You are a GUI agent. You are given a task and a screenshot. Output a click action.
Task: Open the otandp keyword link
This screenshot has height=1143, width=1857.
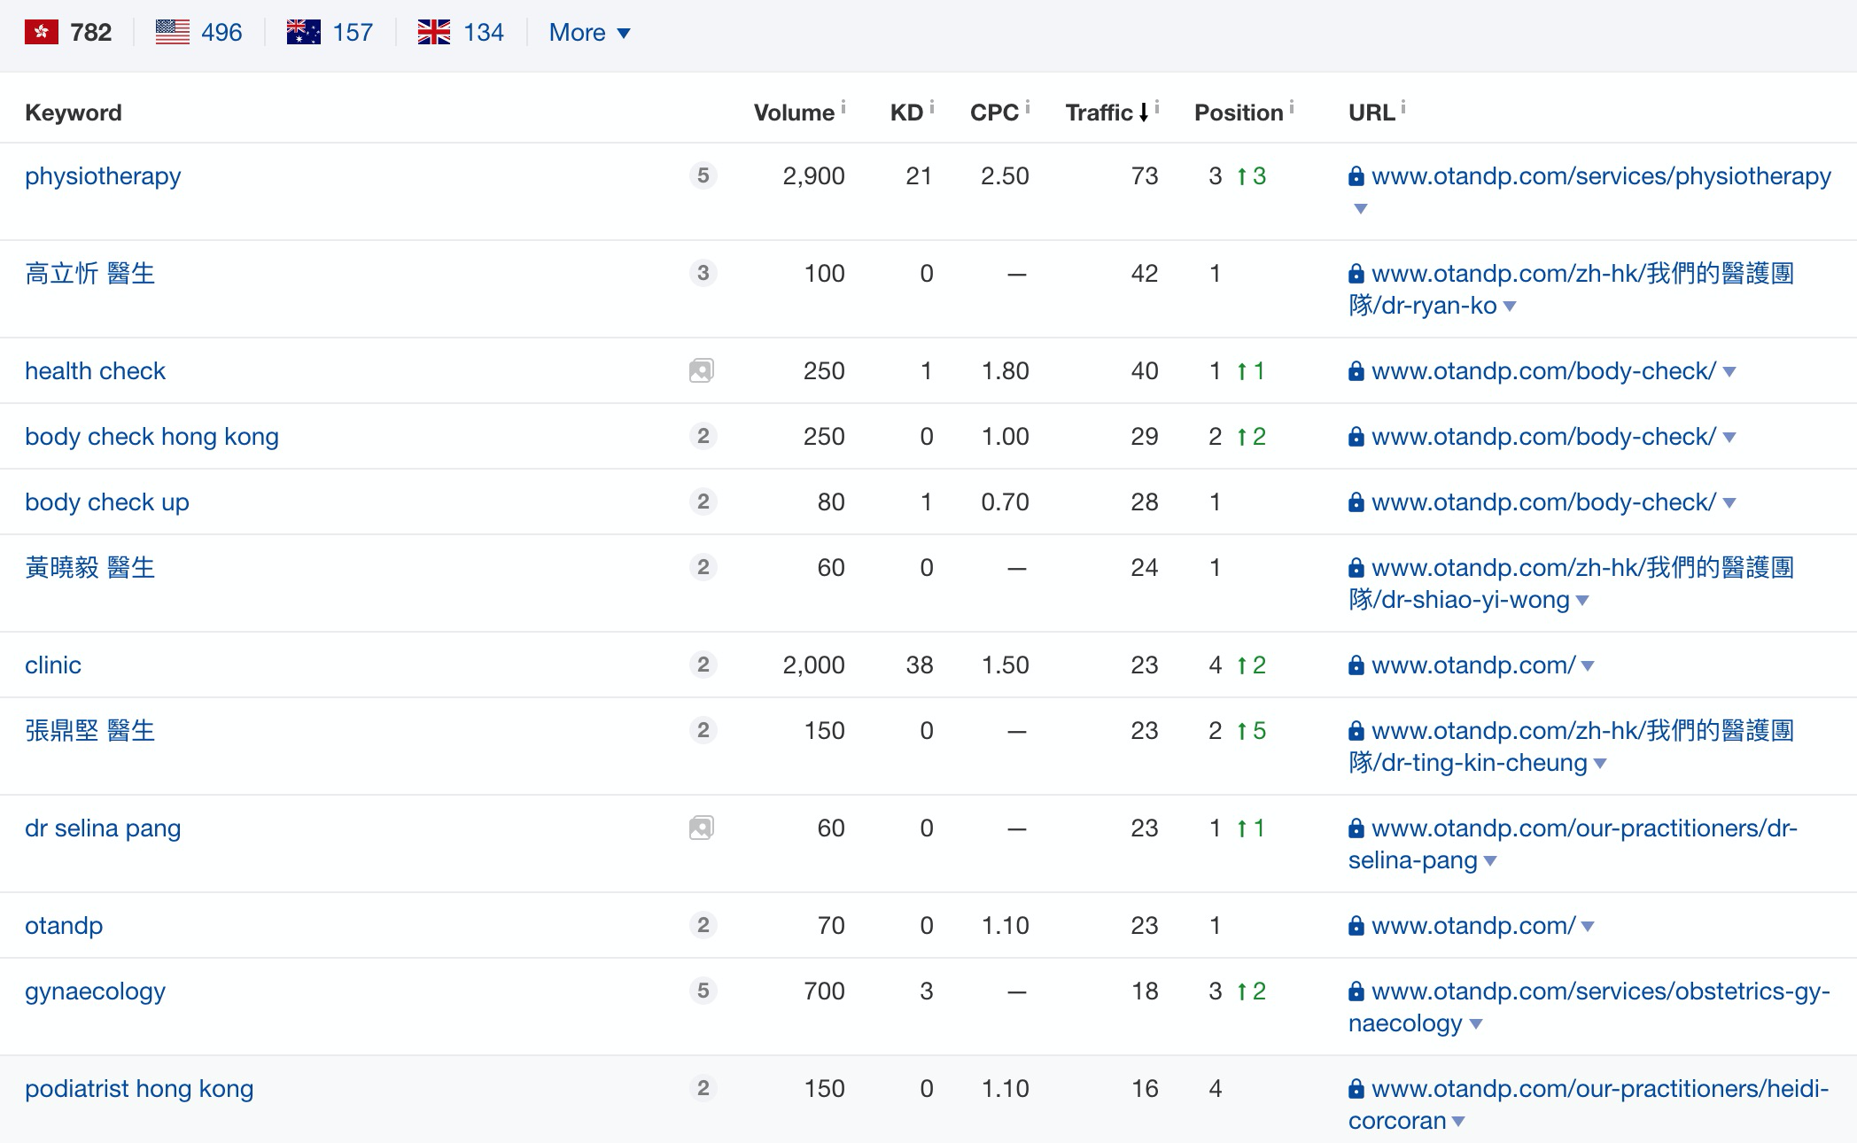point(64,926)
